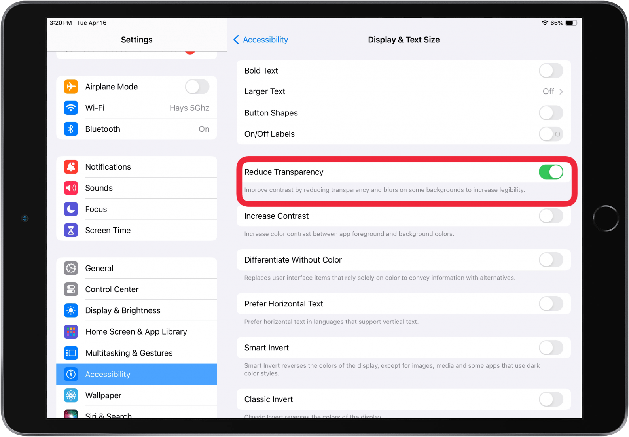Enable the Bold Text switch
The height and width of the screenshot is (437, 629).
pyautogui.click(x=551, y=71)
